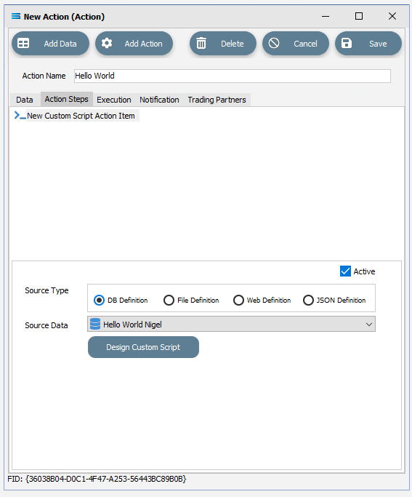Click the script prompt icon beside New Custom Script
412x497 pixels.
pos(20,116)
